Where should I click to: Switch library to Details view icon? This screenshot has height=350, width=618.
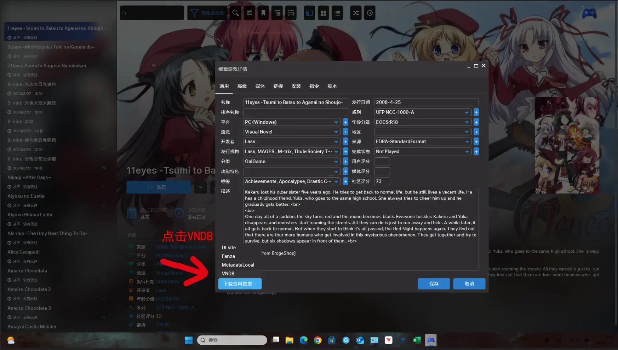tap(309, 13)
